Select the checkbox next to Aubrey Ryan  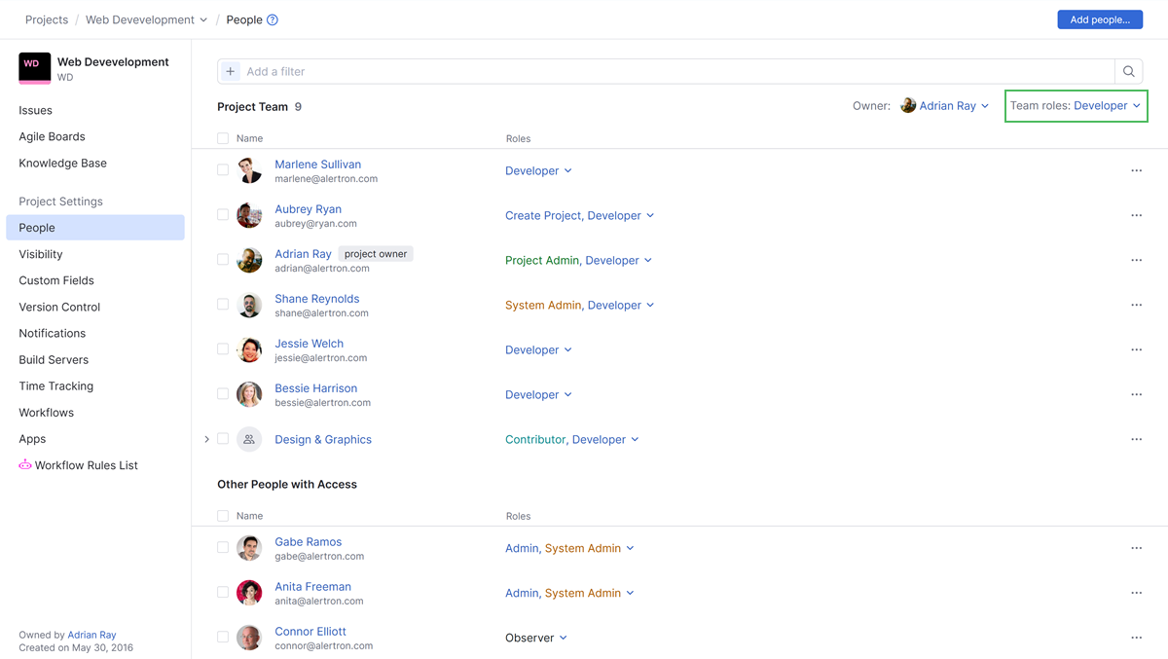(222, 214)
